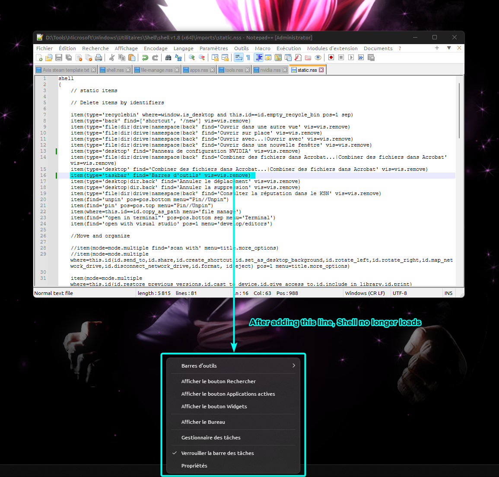
Task: Switch to the shell.nss tab
Action: pyautogui.click(x=115, y=70)
